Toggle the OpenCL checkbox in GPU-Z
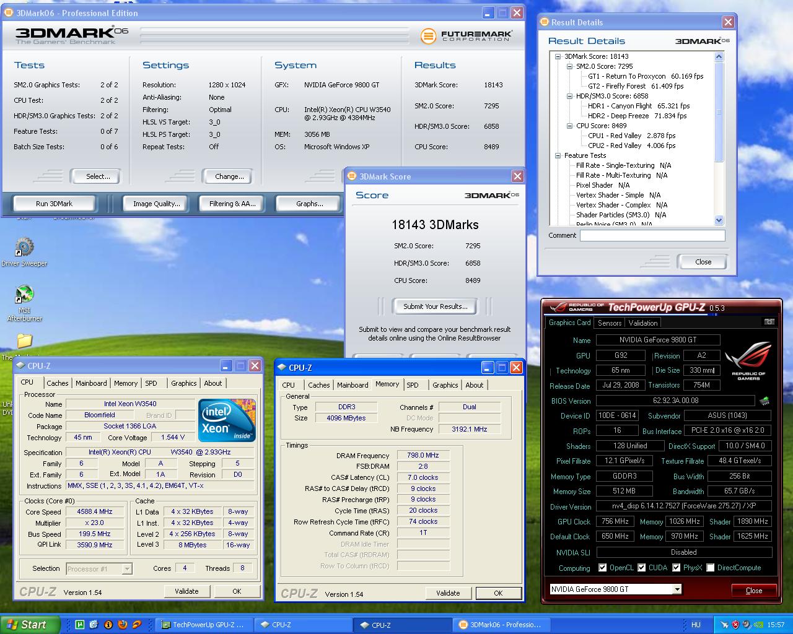Viewport: 793px width, 634px height. 603,567
